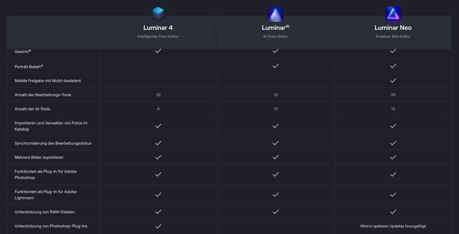Click 'Anzahl der Bearbeitungs-Tools' row label

tap(43, 95)
